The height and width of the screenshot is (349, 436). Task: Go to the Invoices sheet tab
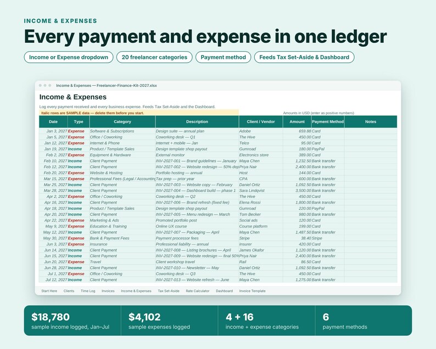[108, 291]
